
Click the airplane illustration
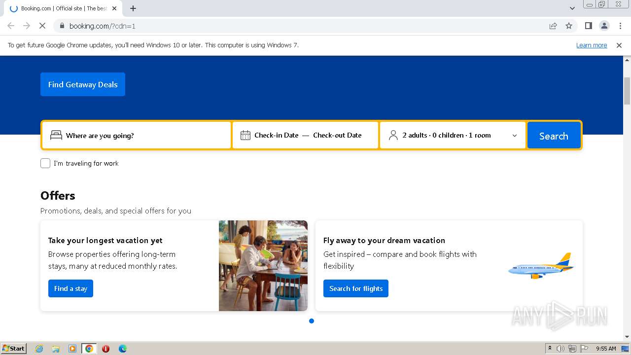(541, 266)
